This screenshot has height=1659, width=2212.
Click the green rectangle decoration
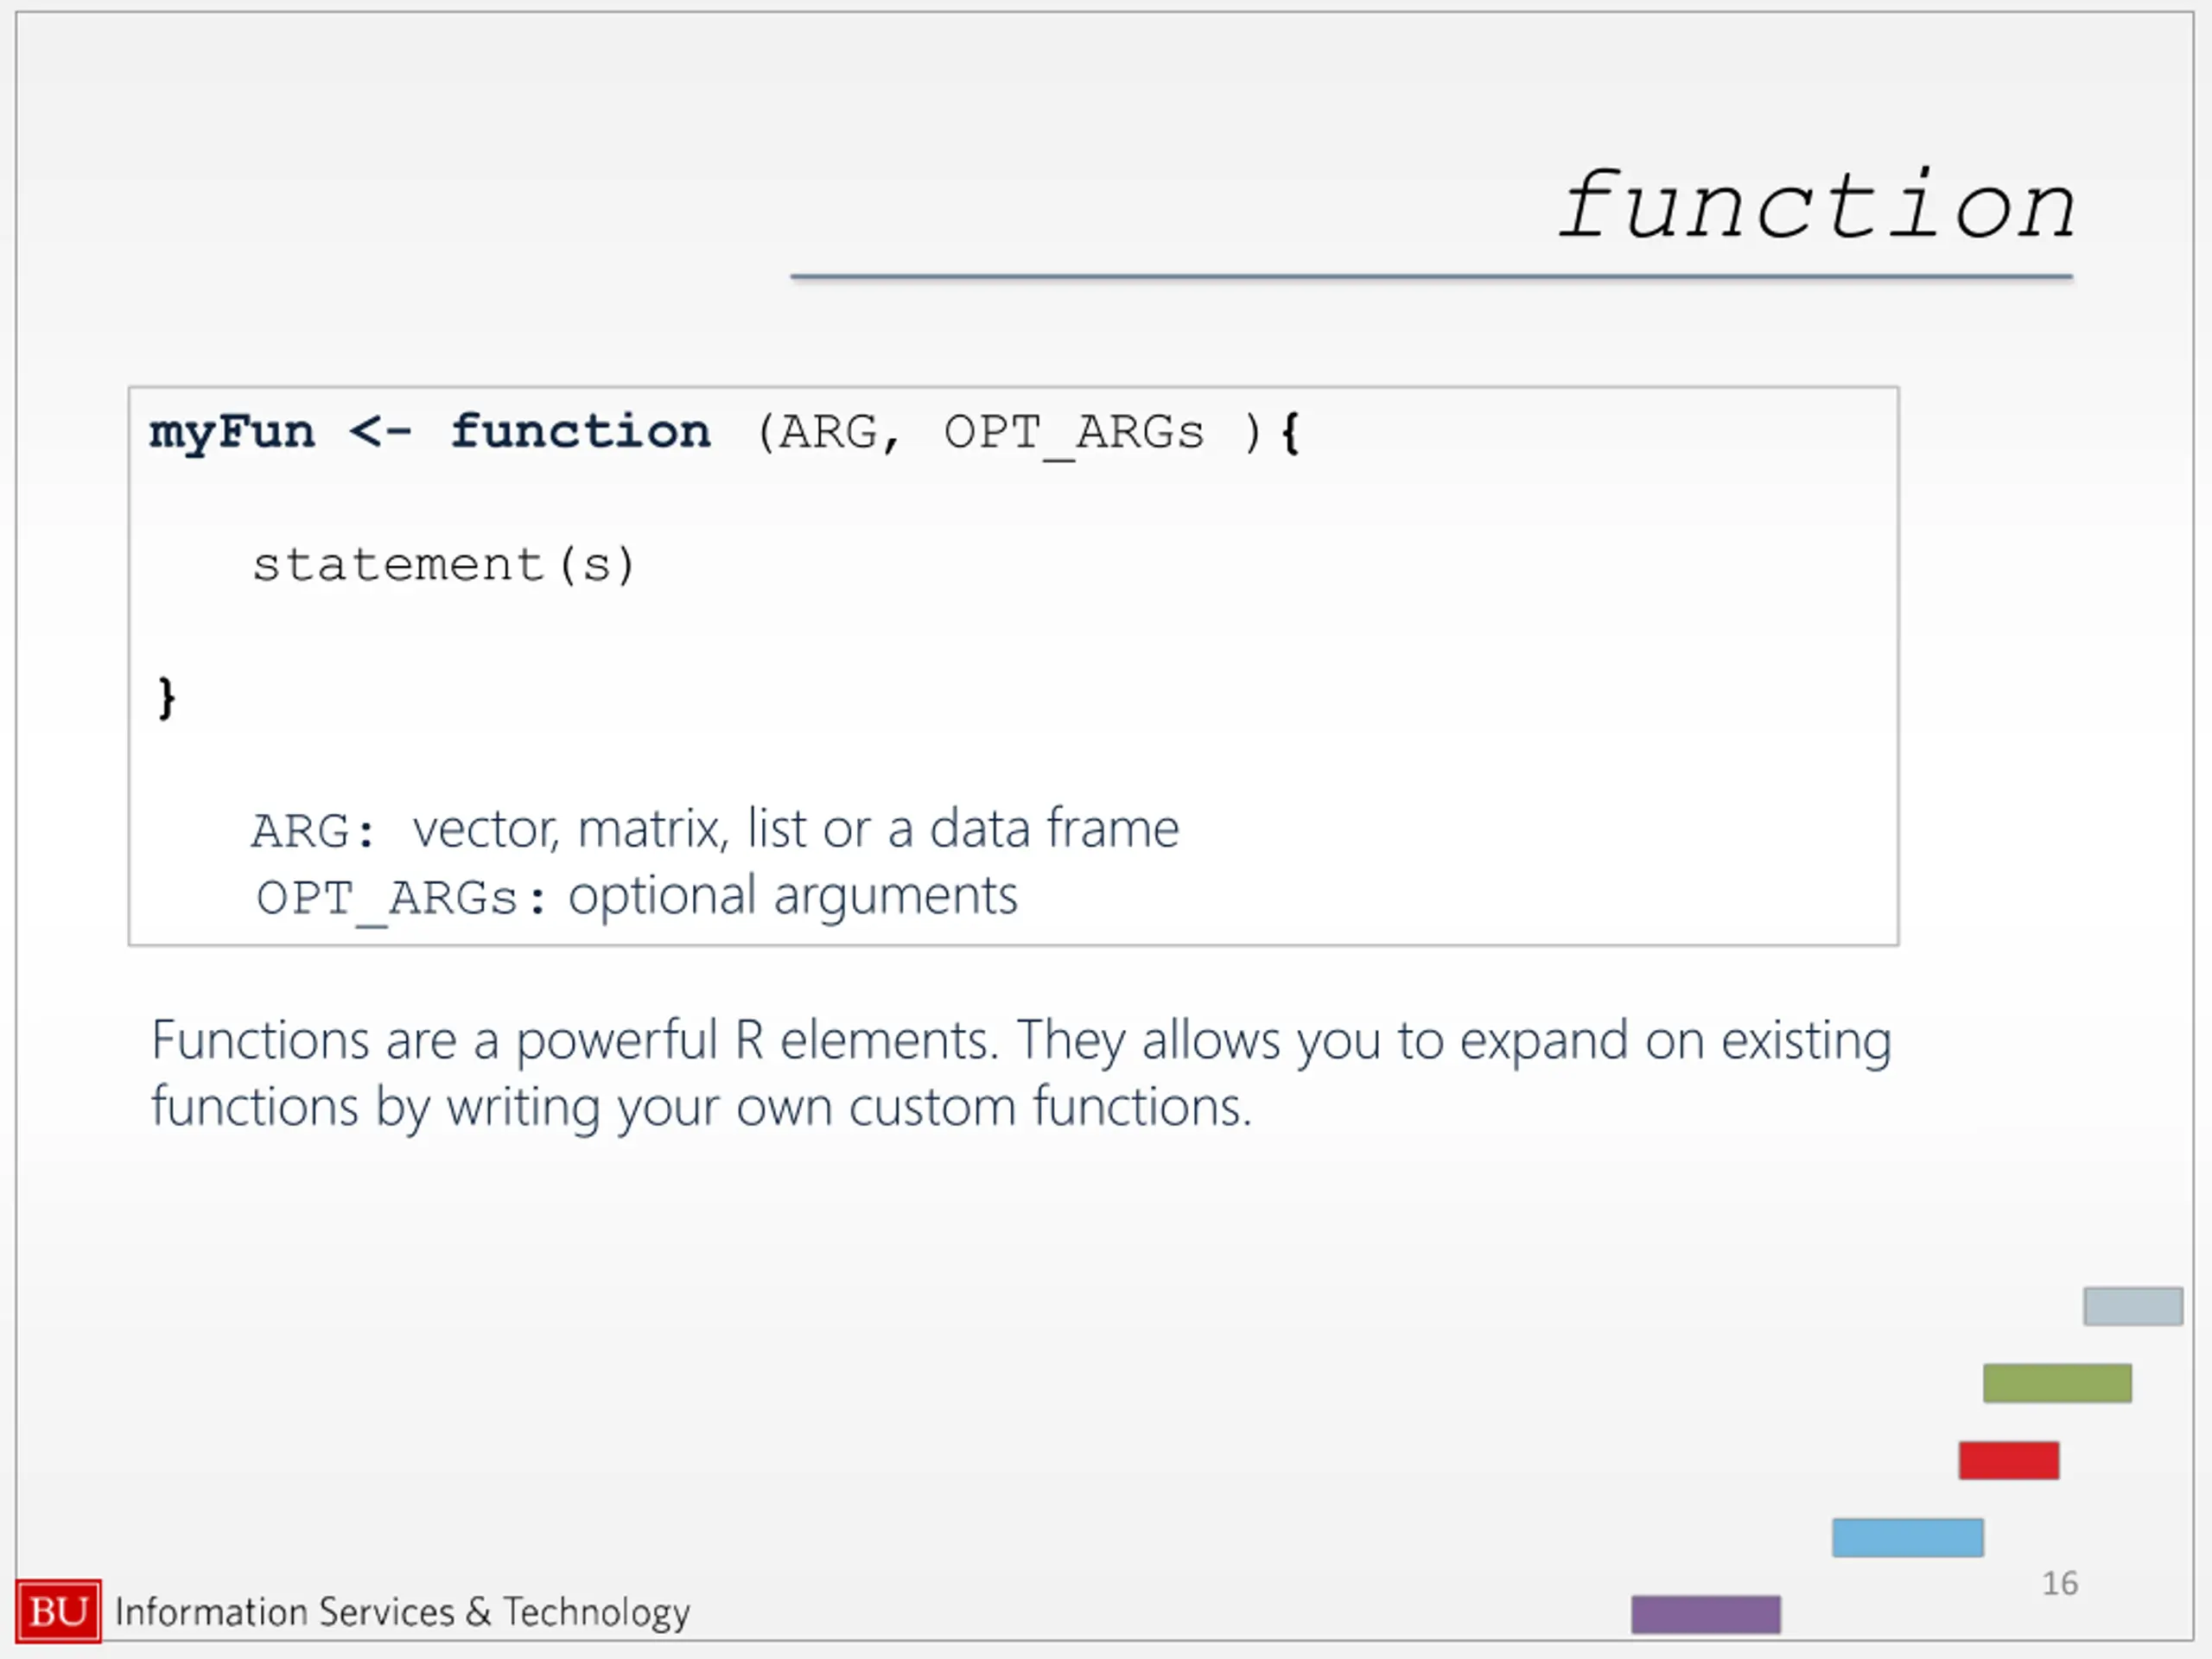[2058, 1384]
